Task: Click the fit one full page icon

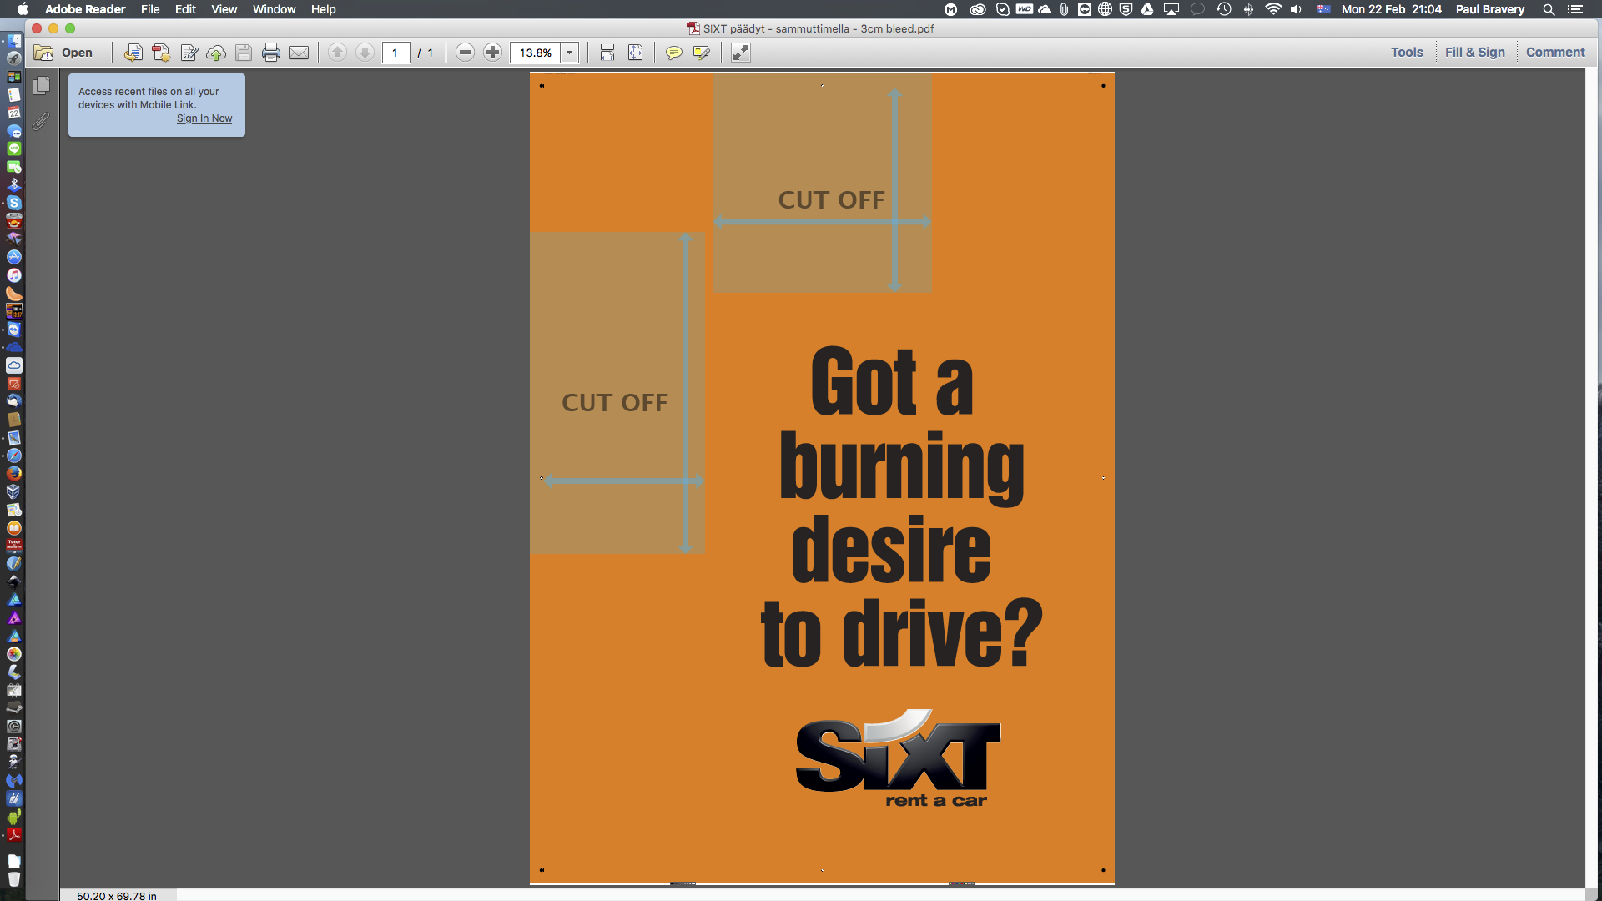Action: click(635, 53)
